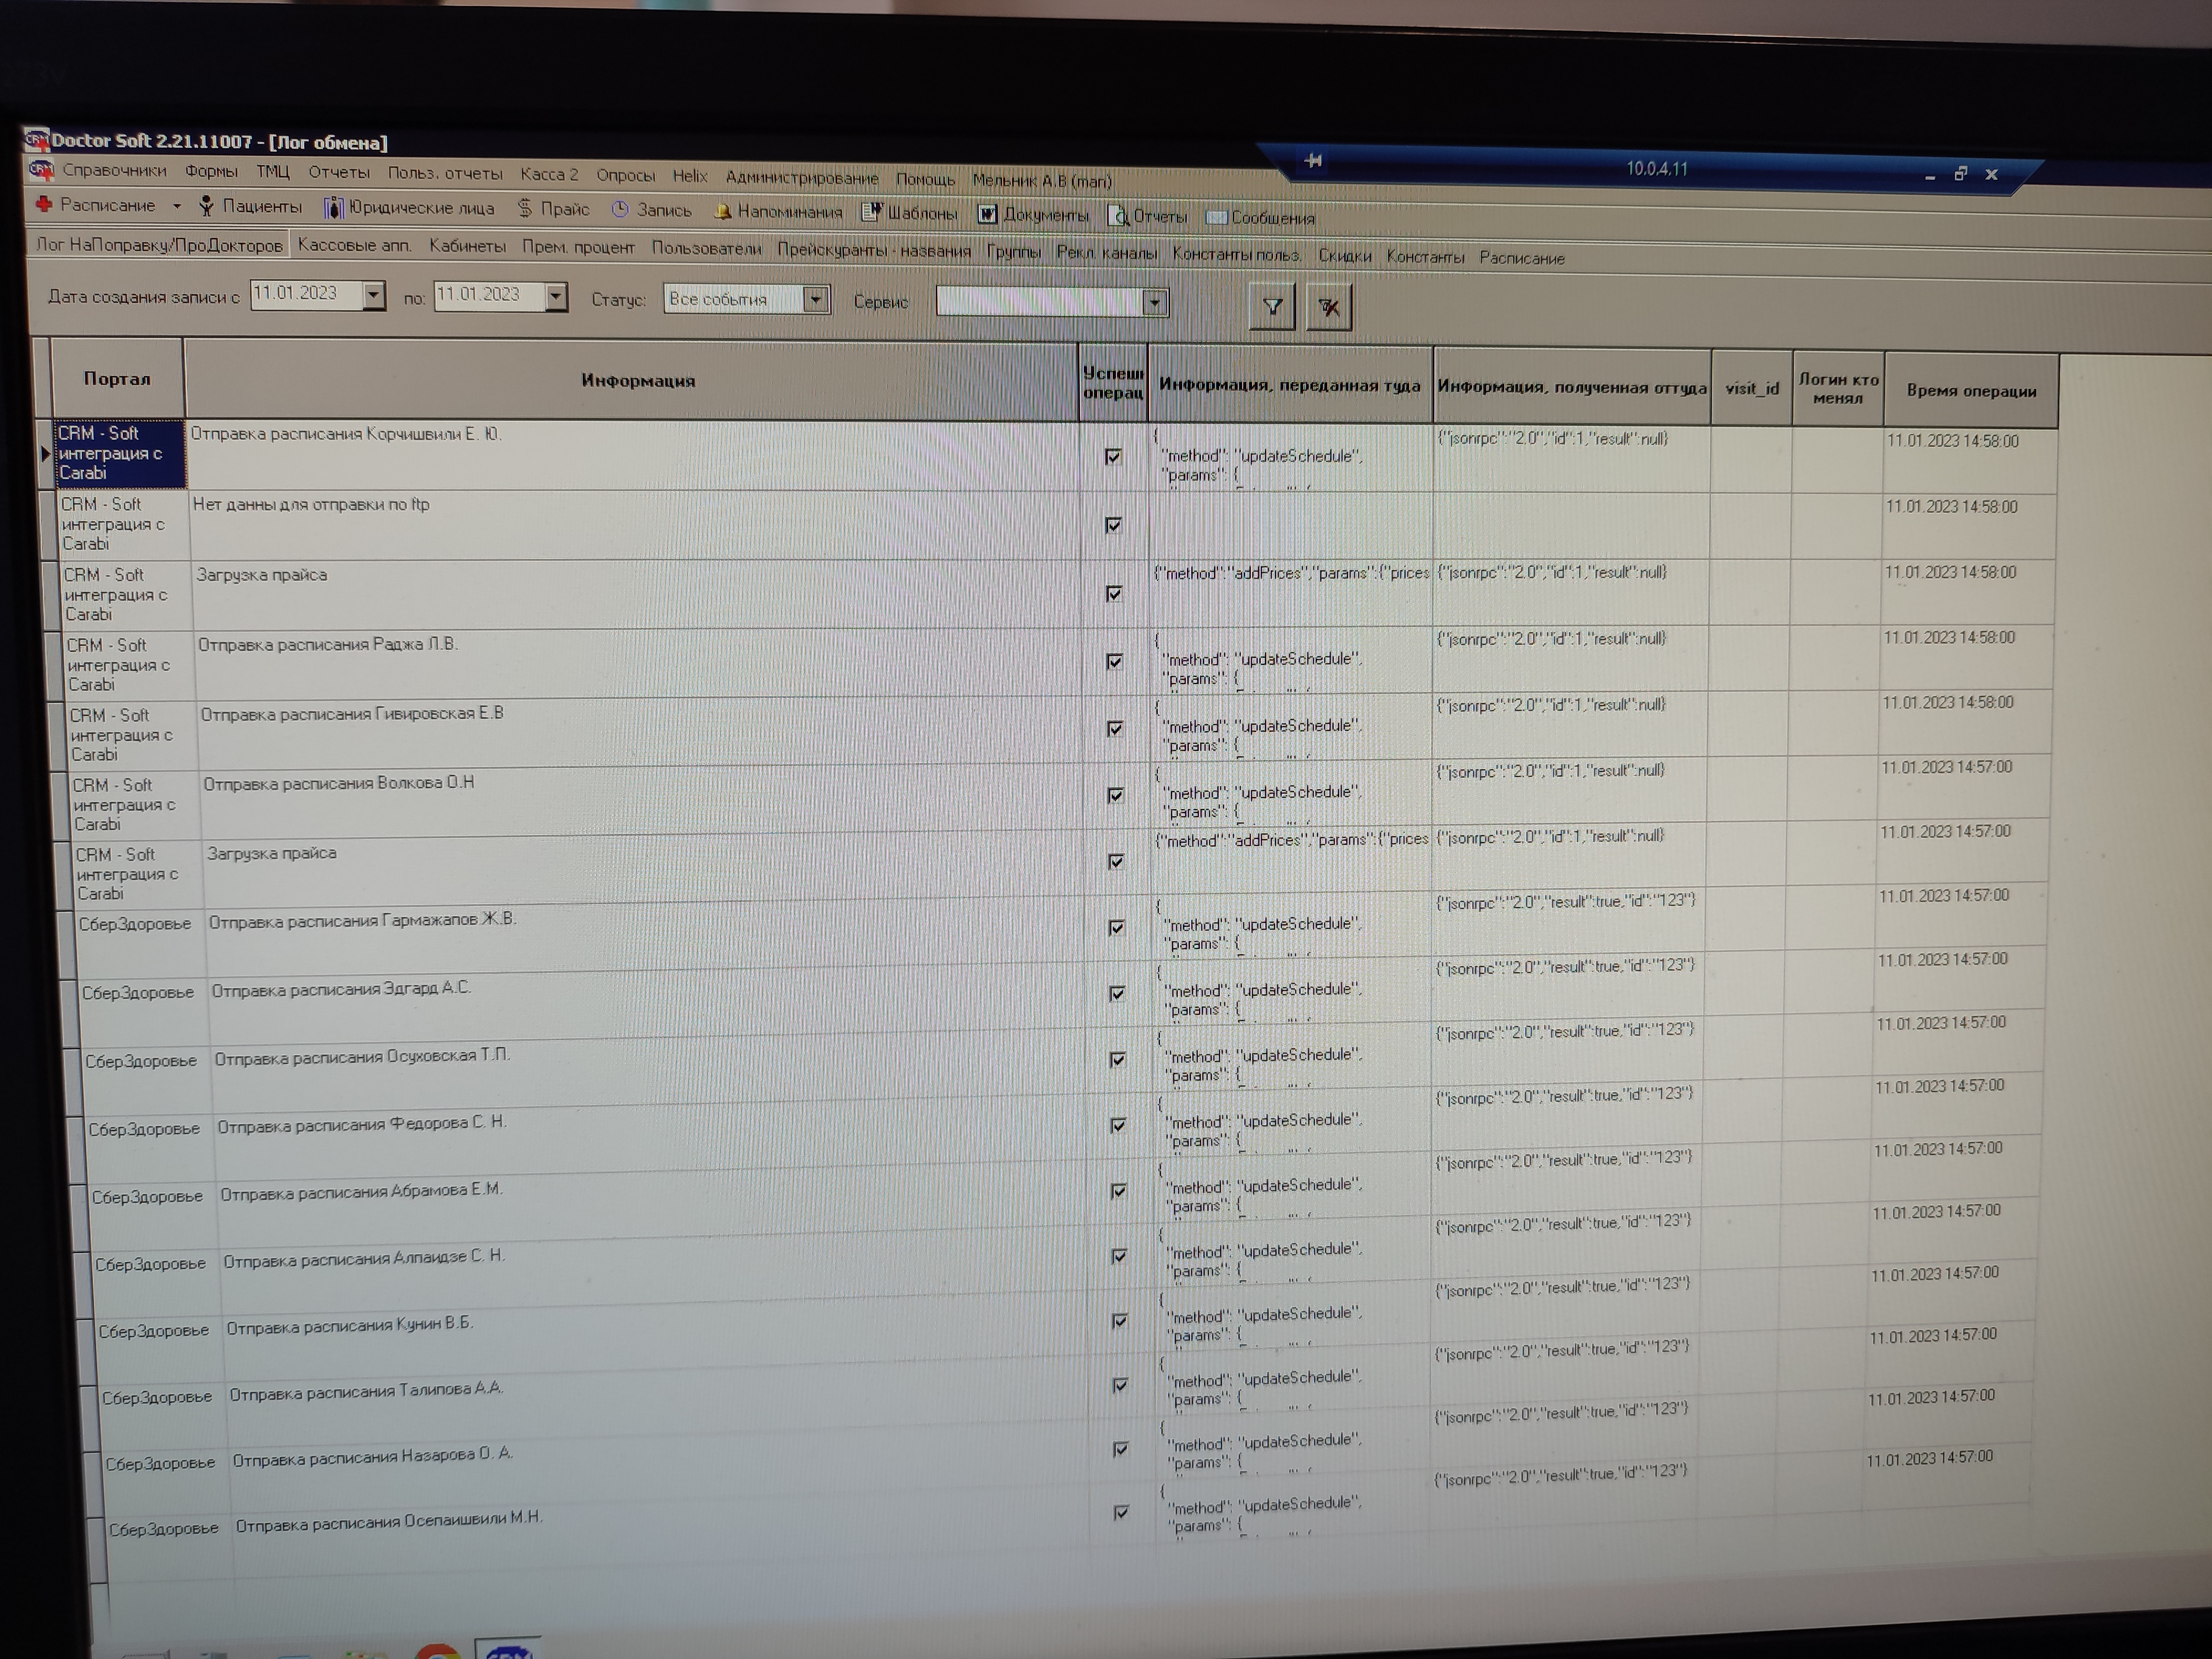Switch to the Пользователи tab
The width and height of the screenshot is (2212, 1659).
[x=706, y=248]
